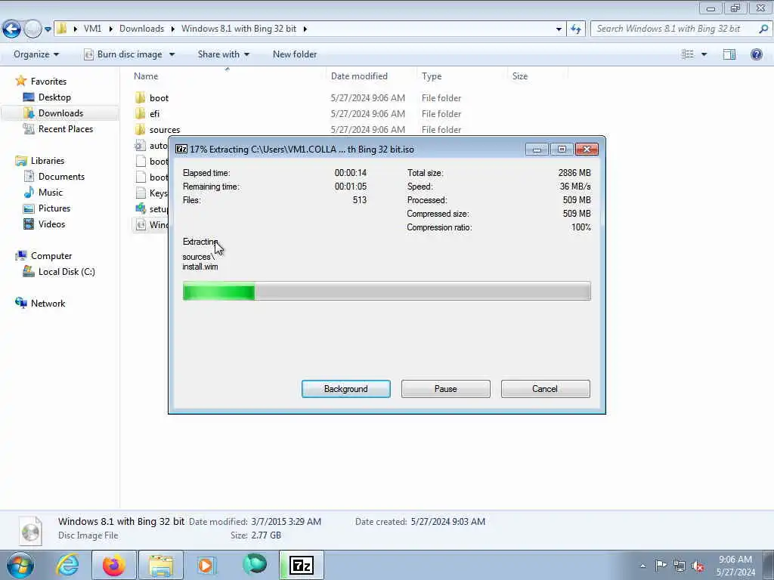The height and width of the screenshot is (580, 774).
Task: Click the taskbar clock showing 9:06 AM
Action: (735, 566)
